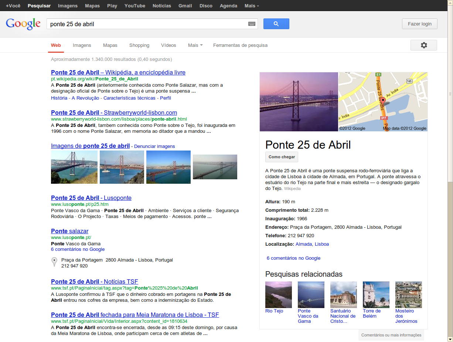Click the scroll down arrow on page scrollbar

450,339
